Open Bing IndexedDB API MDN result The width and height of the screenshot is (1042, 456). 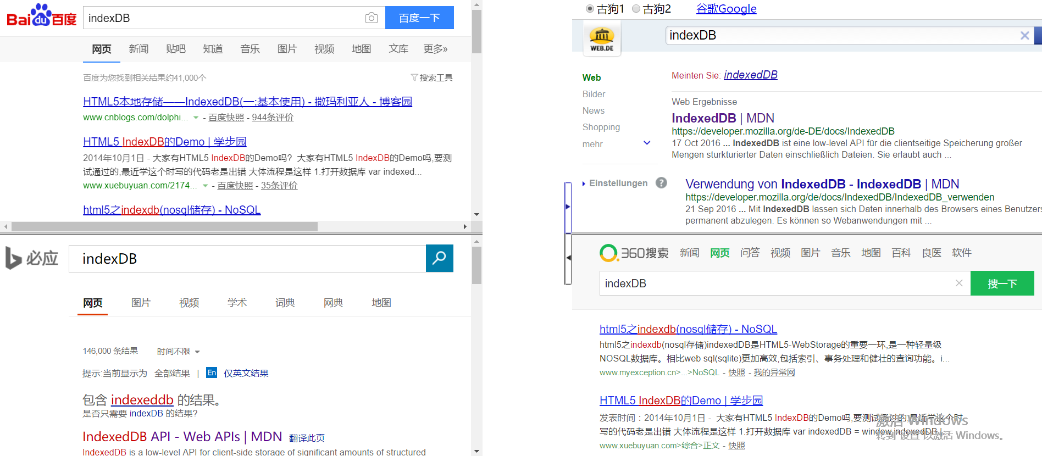click(x=182, y=437)
